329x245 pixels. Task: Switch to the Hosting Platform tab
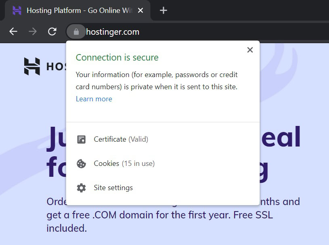tap(77, 10)
